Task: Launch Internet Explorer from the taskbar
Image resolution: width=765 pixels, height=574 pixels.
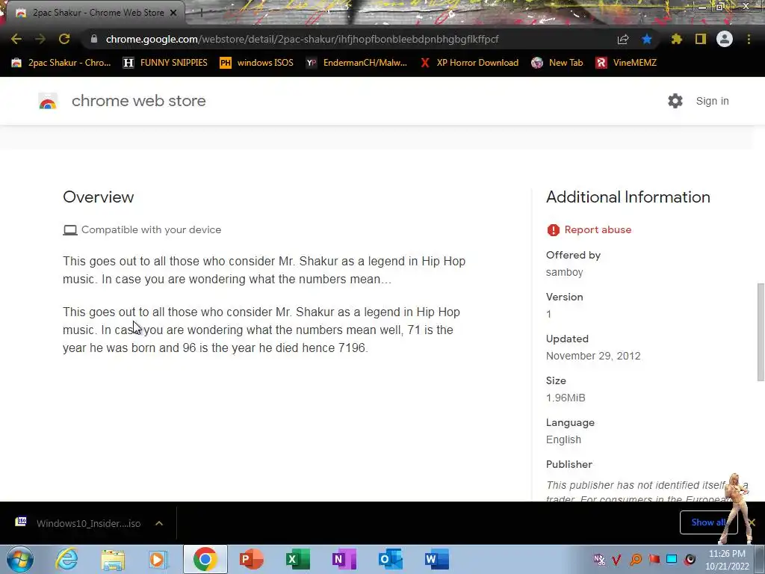Action: tap(66, 559)
